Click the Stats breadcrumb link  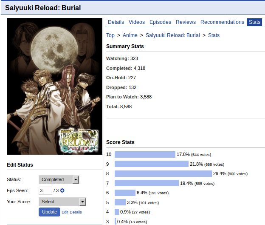coord(214,35)
